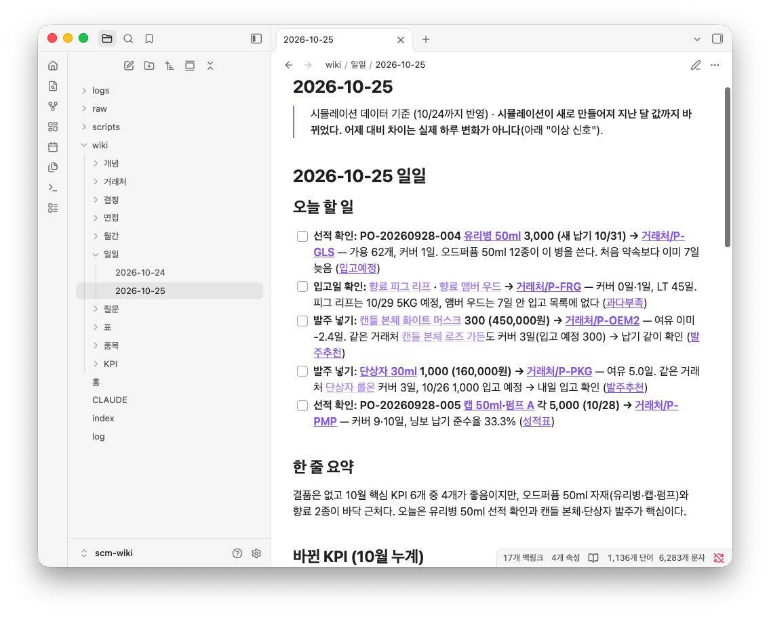Change the file sort order
The image size is (769, 617).
[x=170, y=66]
